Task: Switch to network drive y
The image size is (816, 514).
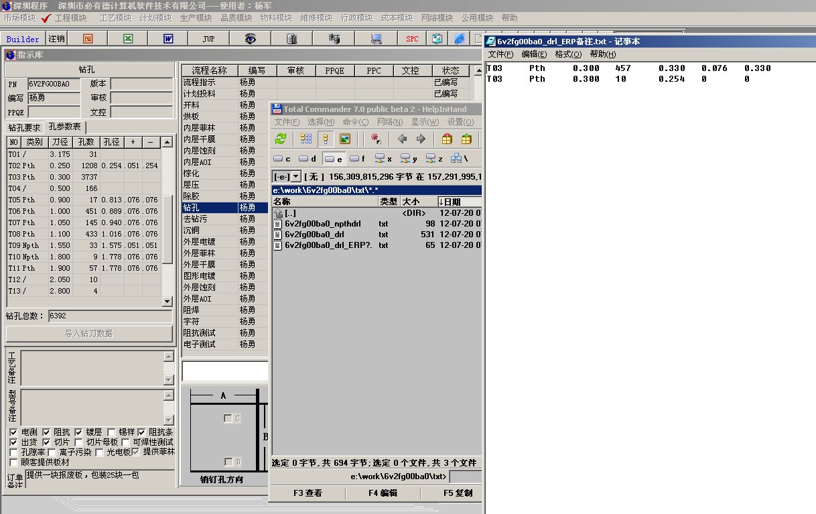Action: [x=409, y=159]
